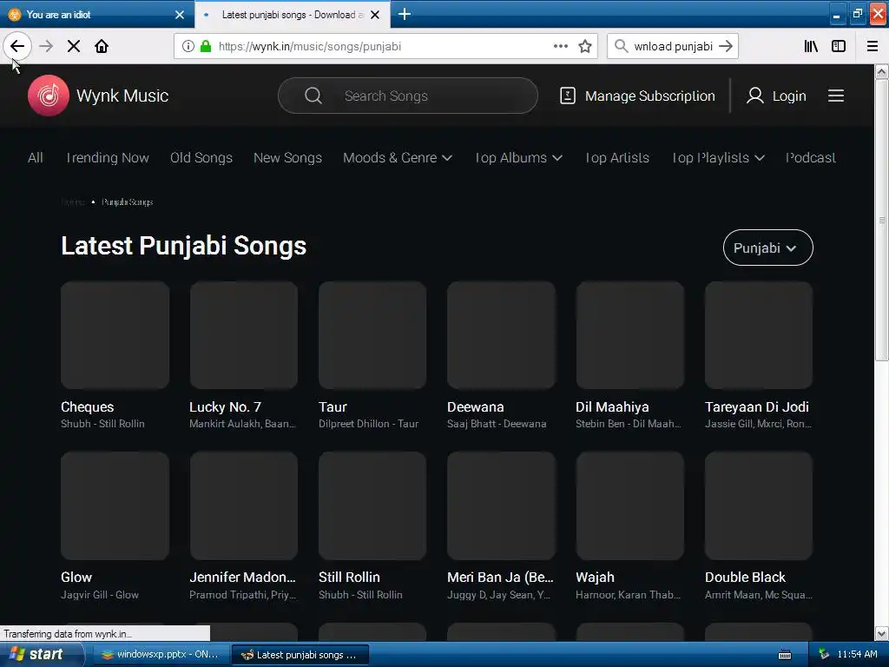Click the Wynk Music logo icon

(x=49, y=96)
